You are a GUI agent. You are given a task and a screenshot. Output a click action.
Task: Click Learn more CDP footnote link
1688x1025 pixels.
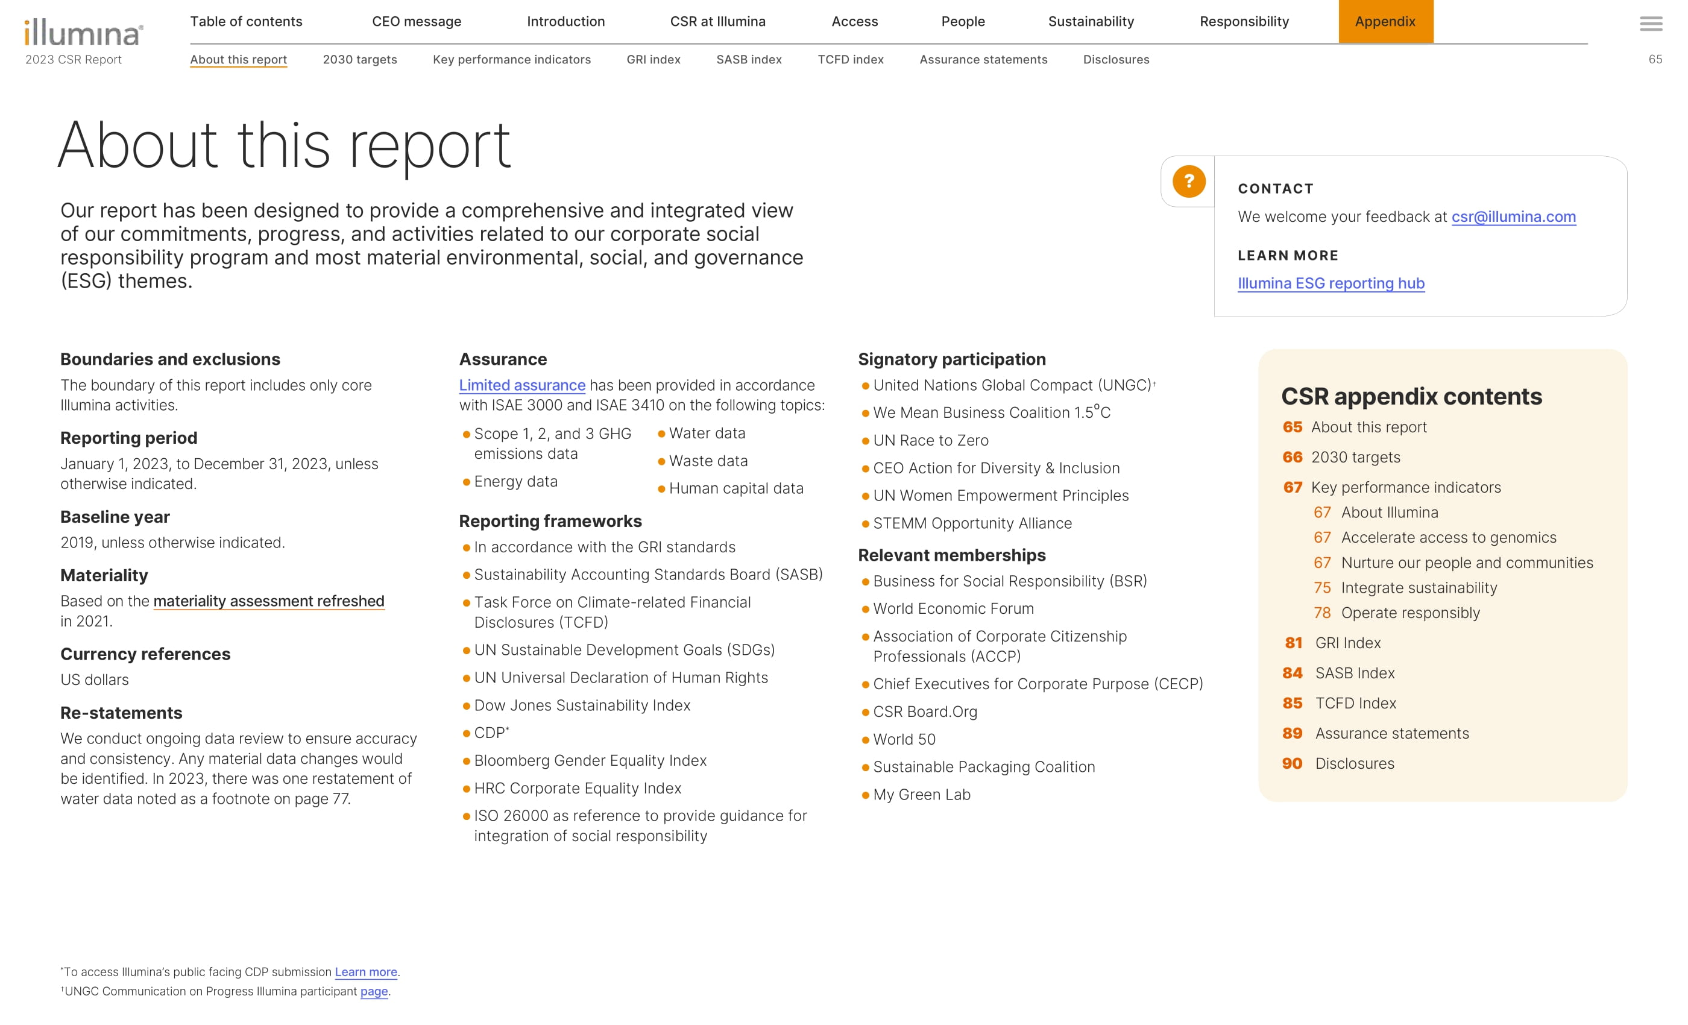(x=365, y=971)
